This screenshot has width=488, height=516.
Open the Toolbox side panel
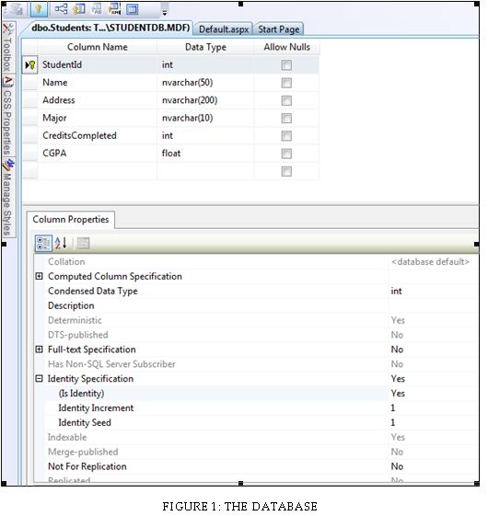click(7, 49)
